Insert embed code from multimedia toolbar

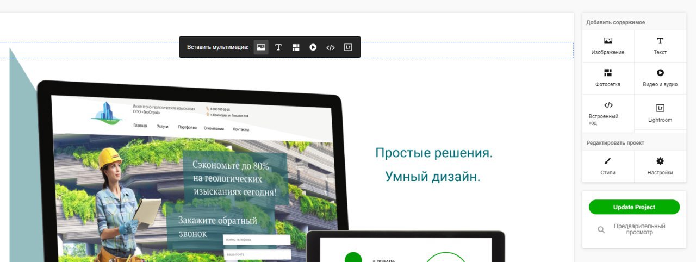331,47
